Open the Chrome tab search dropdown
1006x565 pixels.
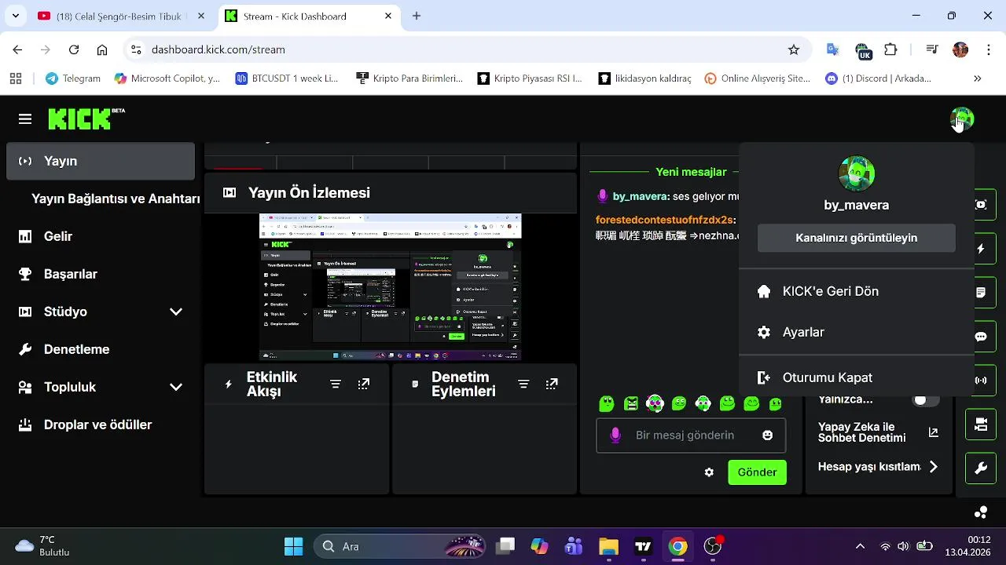click(17, 16)
